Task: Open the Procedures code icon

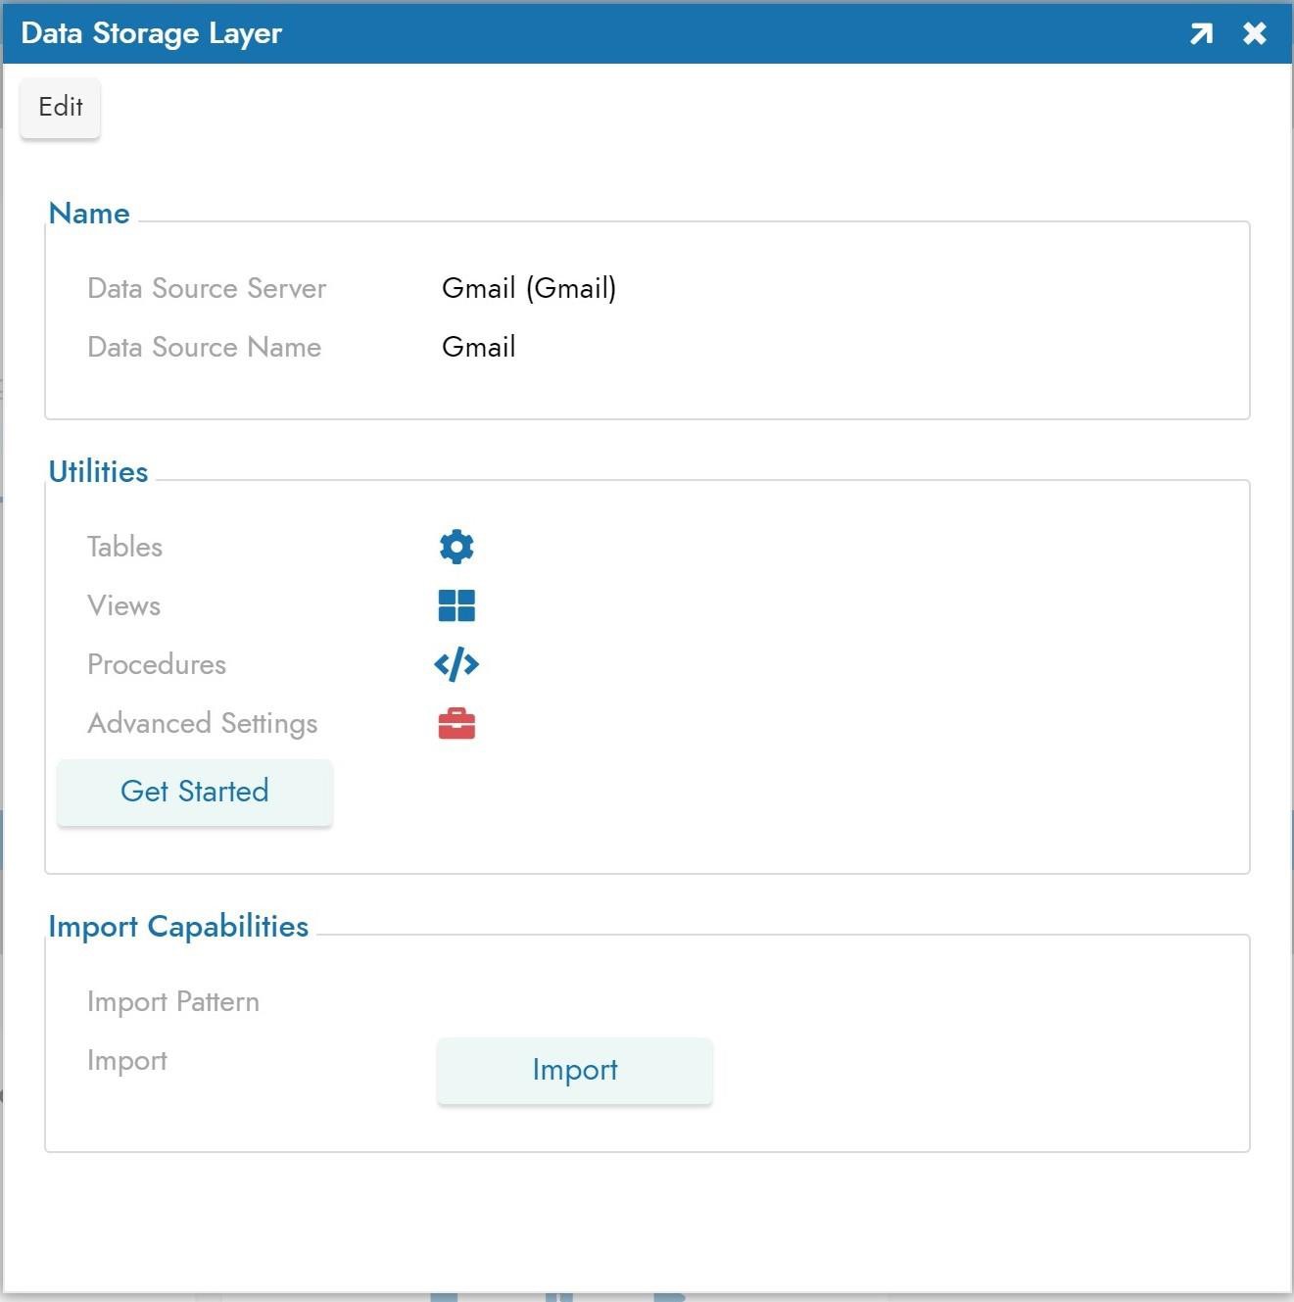Action: point(456,664)
